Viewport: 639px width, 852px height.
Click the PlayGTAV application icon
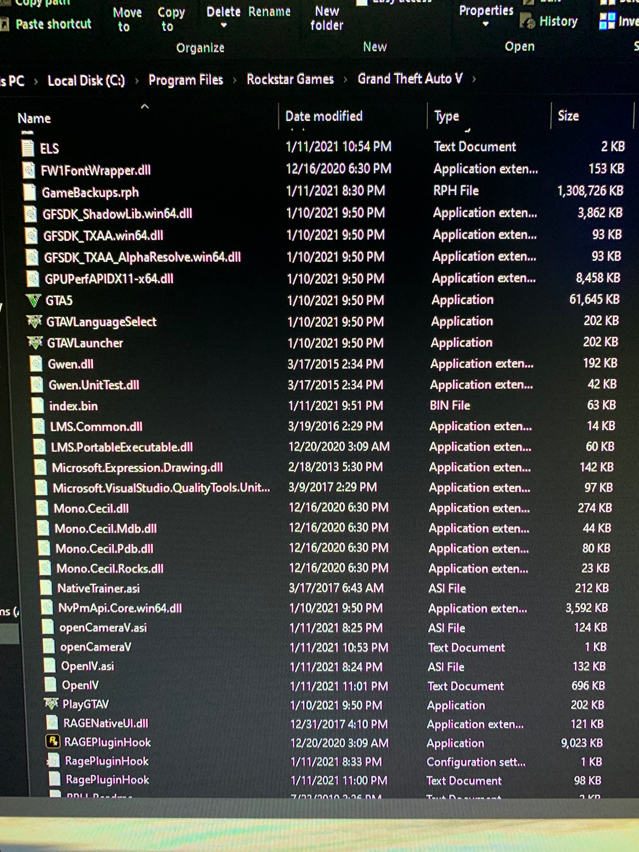click(51, 704)
